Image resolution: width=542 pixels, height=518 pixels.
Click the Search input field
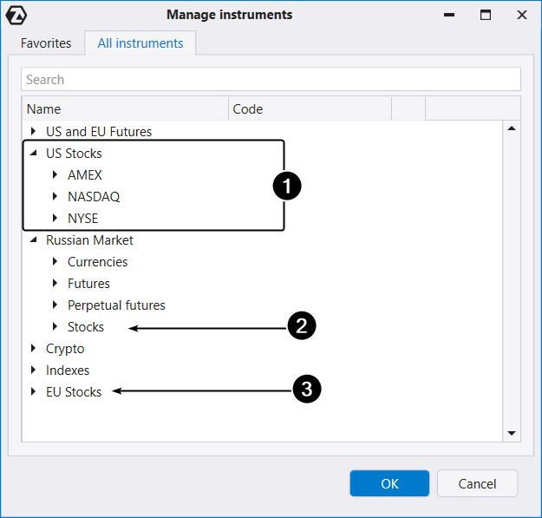pos(271,80)
